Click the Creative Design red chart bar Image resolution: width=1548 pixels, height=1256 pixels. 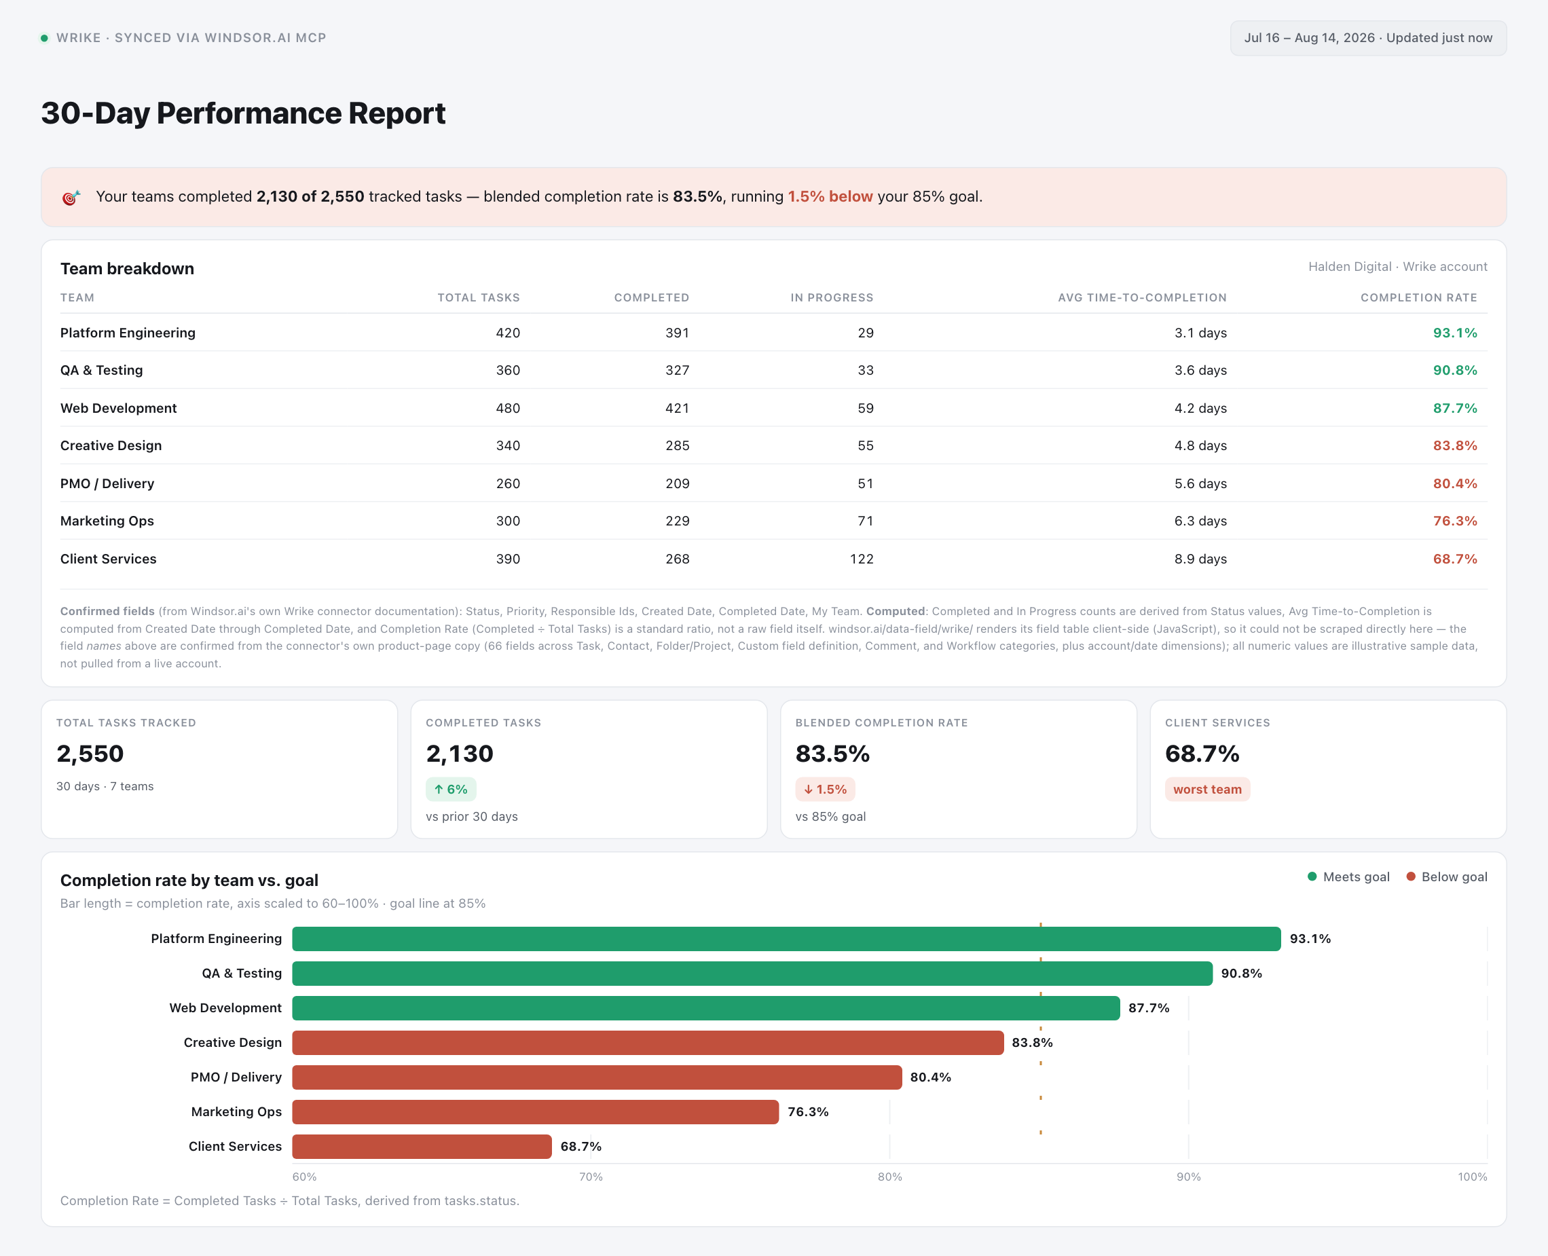(x=648, y=1043)
